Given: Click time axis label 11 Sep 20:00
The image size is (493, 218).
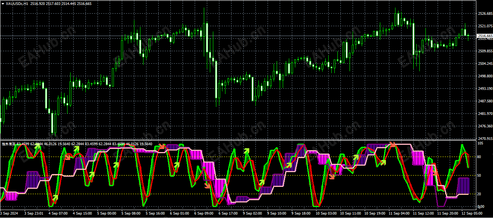Looking at the screenshot, I should click(448, 213).
